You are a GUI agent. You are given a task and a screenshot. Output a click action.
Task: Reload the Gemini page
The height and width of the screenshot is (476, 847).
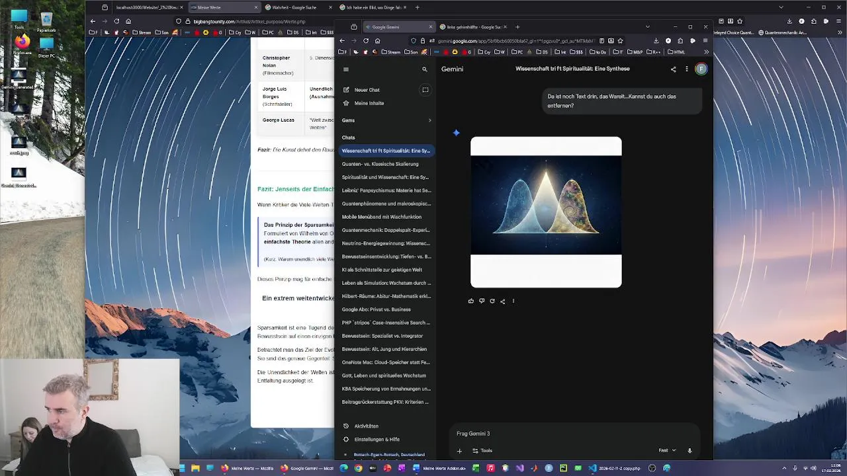point(365,40)
